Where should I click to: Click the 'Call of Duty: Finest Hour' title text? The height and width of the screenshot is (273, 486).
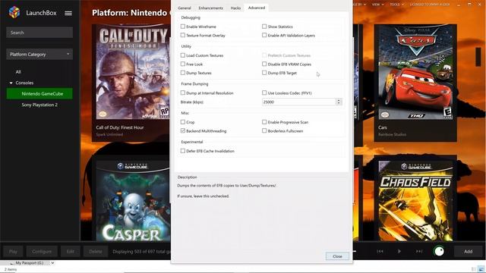120,127
